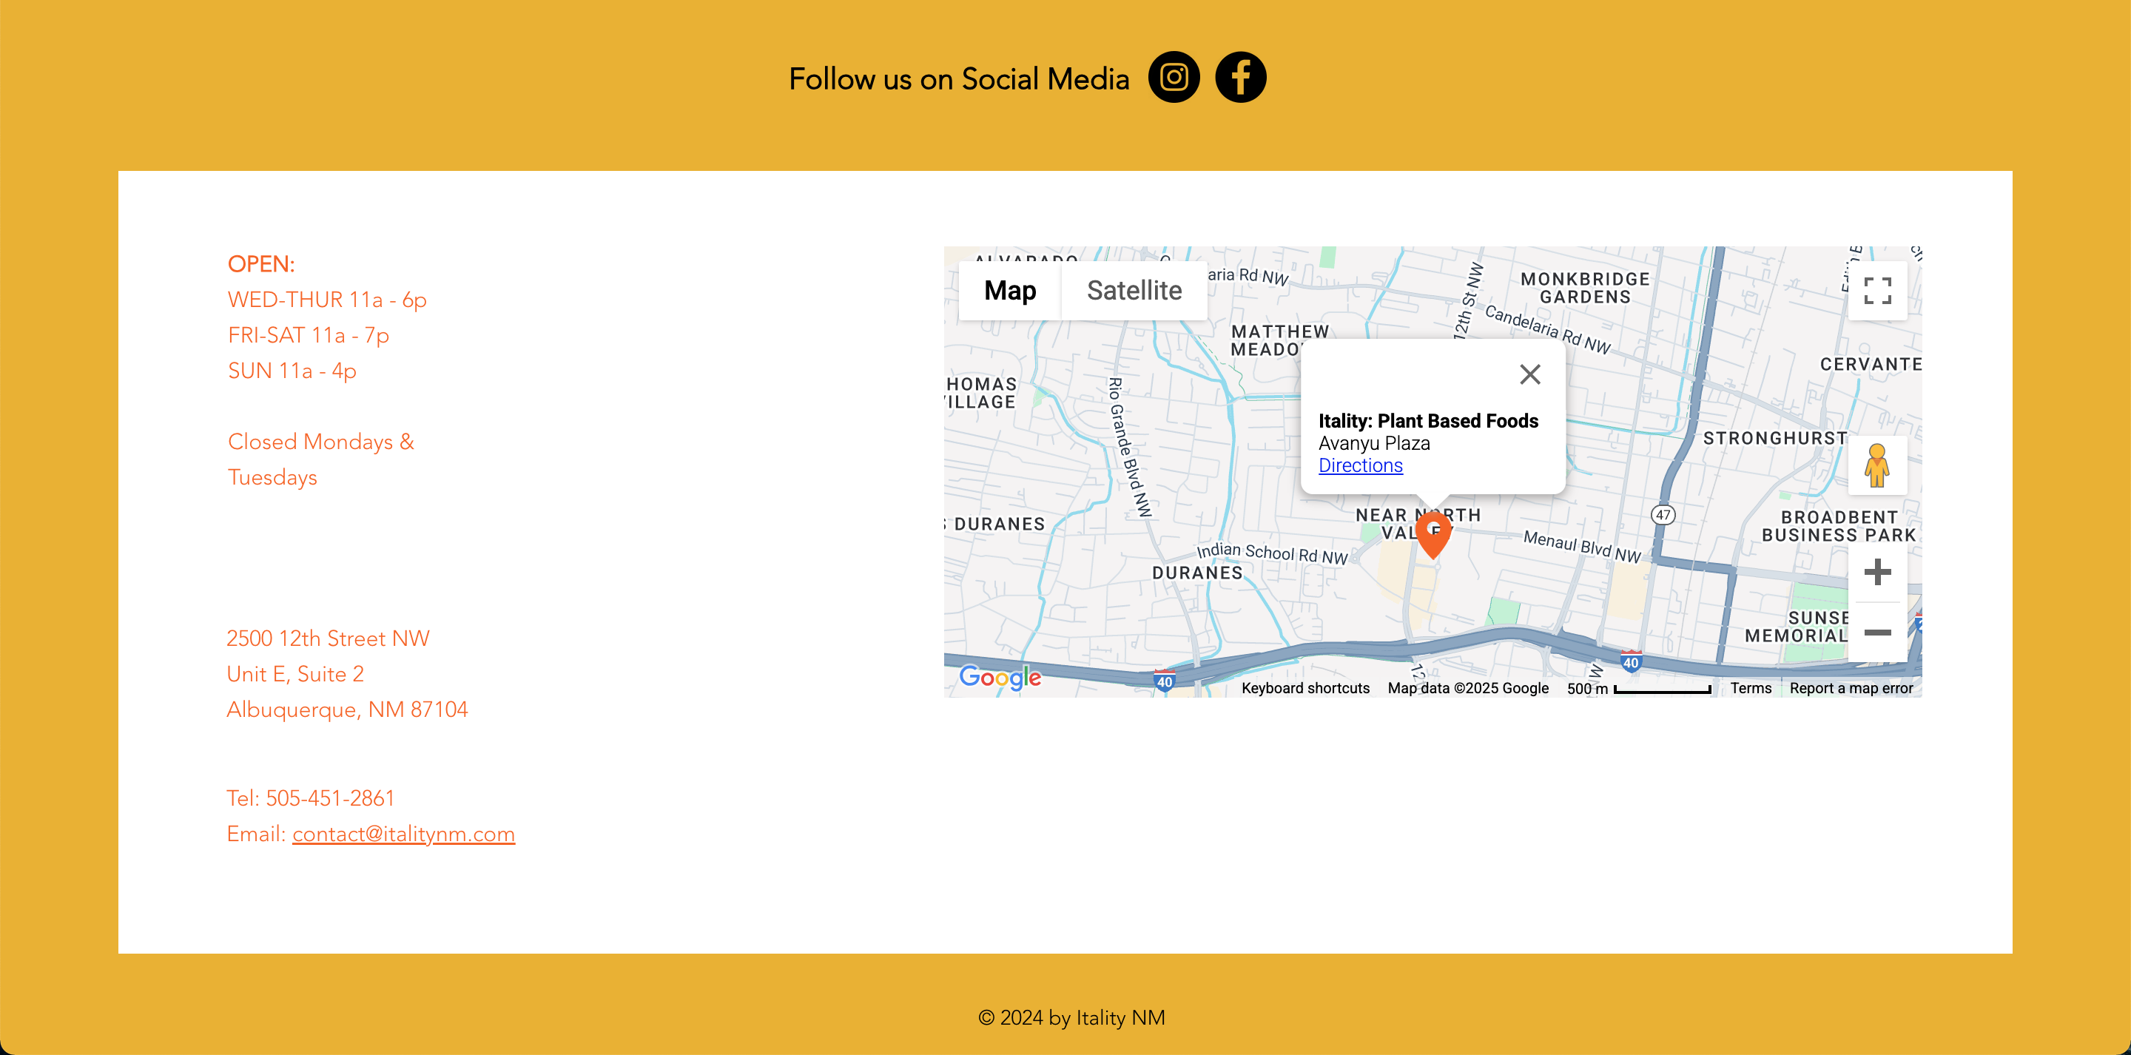Open the Facebook social media icon
The height and width of the screenshot is (1055, 2131).
click(x=1240, y=78)
